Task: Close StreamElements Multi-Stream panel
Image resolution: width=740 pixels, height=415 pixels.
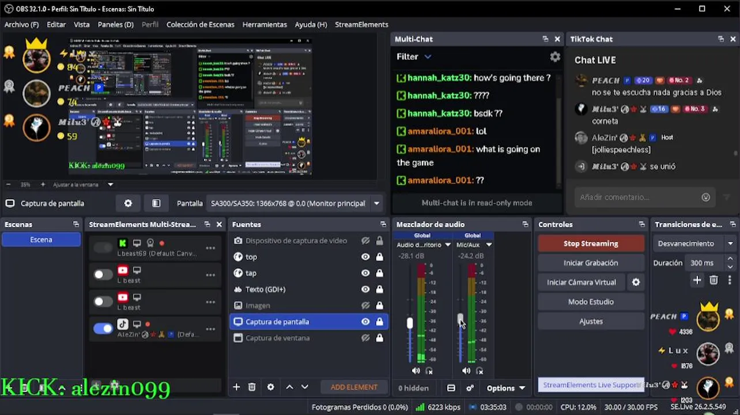Action: [219, 224]
